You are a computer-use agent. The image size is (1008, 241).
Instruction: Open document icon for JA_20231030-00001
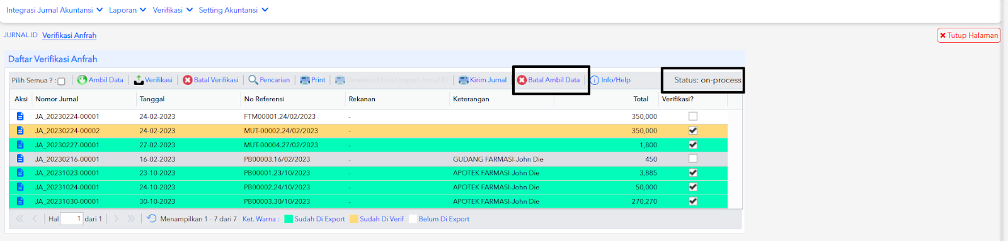coord(20,201)
